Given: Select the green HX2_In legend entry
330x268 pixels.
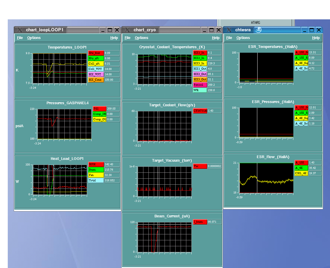Looking at the screenshot, I should 200,58.
